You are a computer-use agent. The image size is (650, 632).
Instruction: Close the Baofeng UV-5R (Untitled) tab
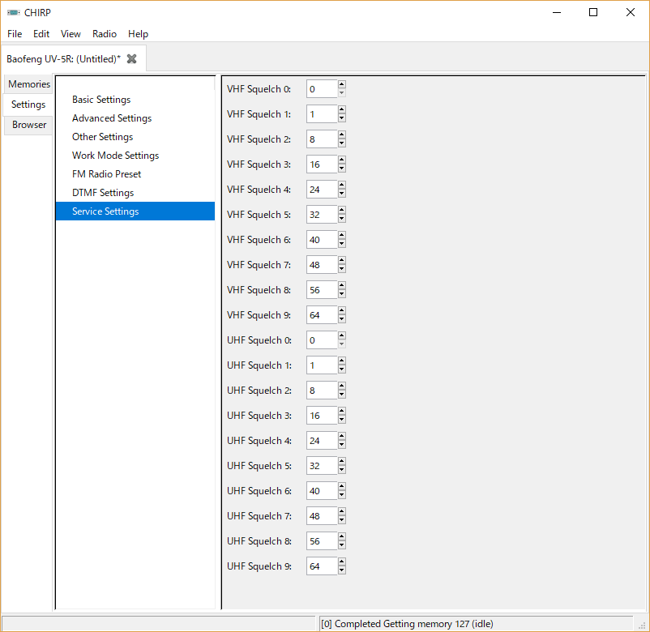pos(131,59)
